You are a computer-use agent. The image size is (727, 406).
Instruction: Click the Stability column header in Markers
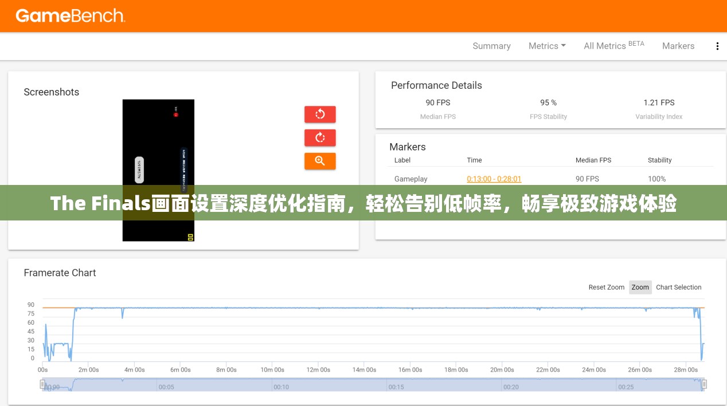point(660,160)
